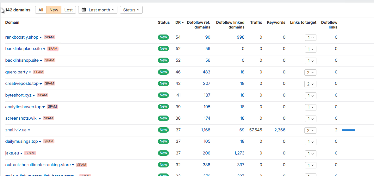
Task: Expand the arrow next to dailymusings.top
Action: [x=40, y=142]
